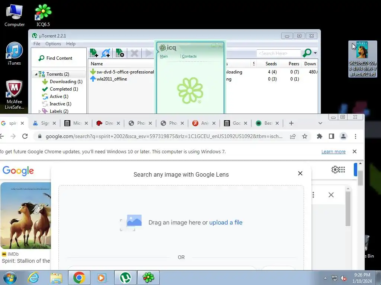Open the Chrome profile avatar

(343, 136)
